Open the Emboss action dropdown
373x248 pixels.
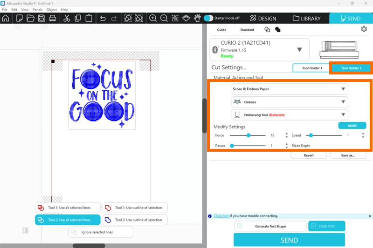[290, 102]
